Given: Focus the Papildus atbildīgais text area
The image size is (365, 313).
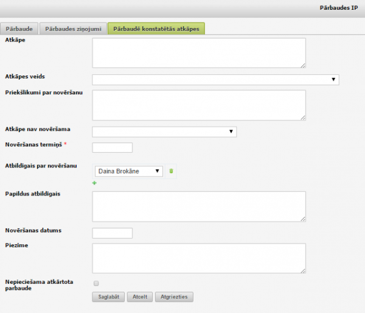Looking at the screenshot, I should [x=198, y=206].
